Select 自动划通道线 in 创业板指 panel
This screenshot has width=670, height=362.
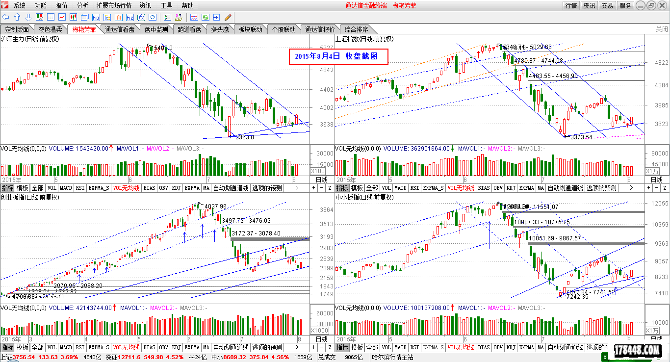pyautogui.click(x=231, y=347)
